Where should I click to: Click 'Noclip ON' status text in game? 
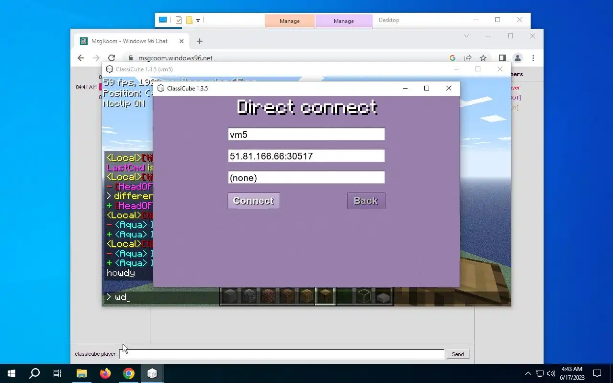[125, 103]
